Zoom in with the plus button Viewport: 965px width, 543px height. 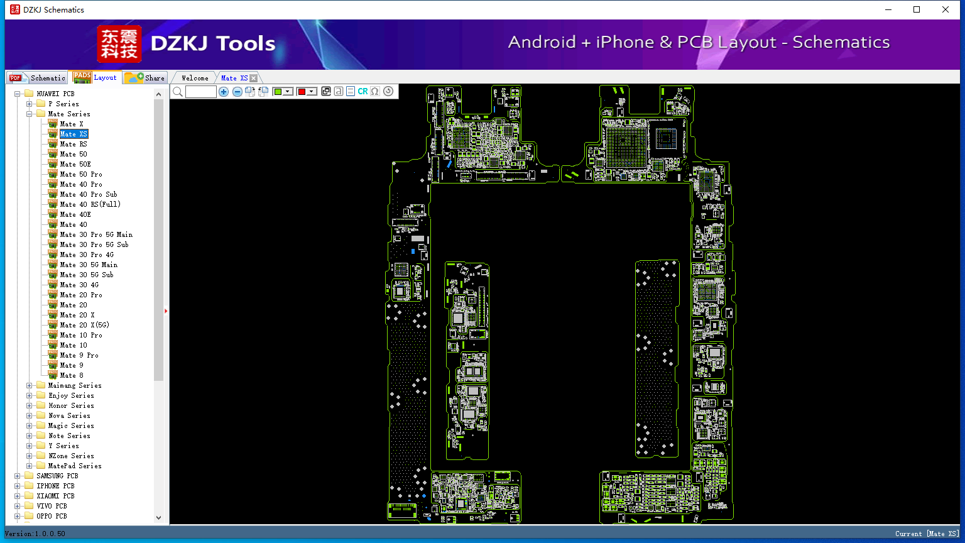[x=224, y=92]
